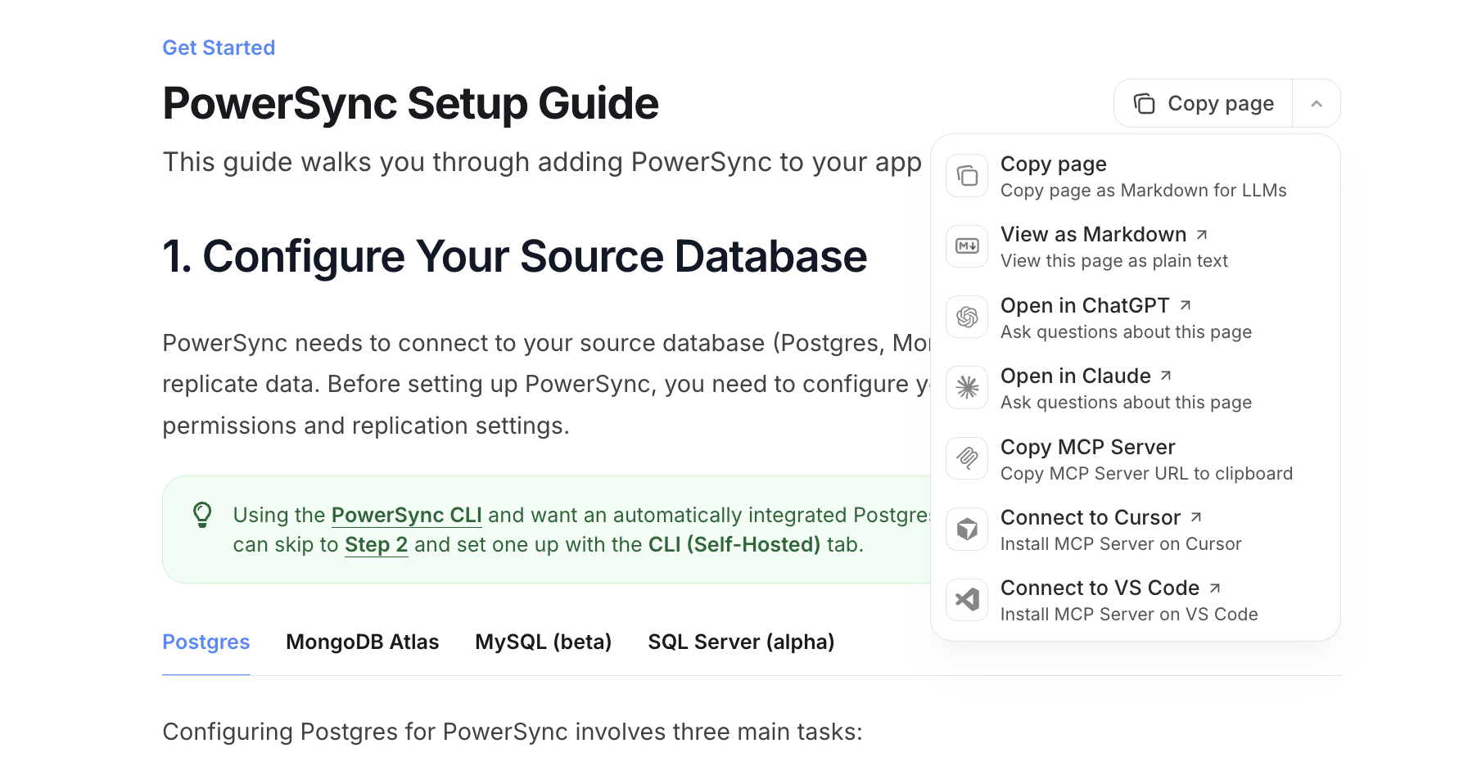Click the 'PowerSync Setup Guide' heading
This screenshot has height=766, width=1459.
coord(411,103)
